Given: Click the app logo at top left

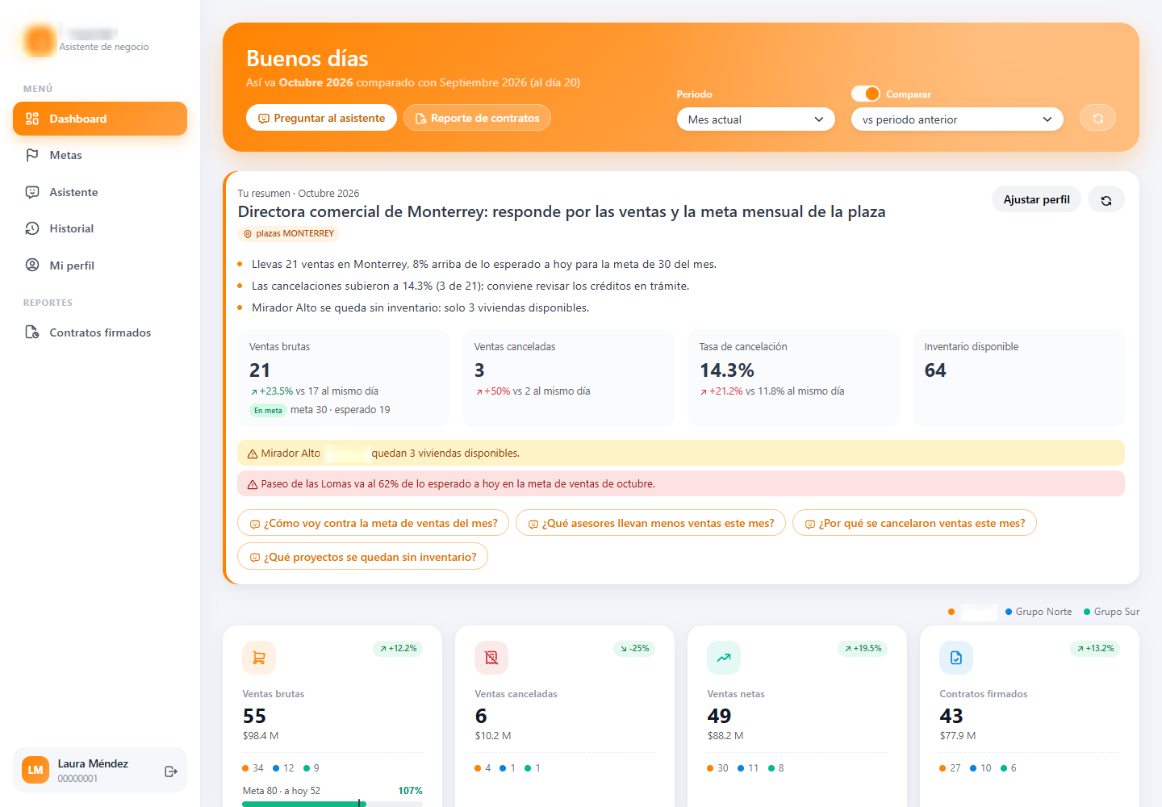Looking at the screenshot, I should (x=40, y=40).
